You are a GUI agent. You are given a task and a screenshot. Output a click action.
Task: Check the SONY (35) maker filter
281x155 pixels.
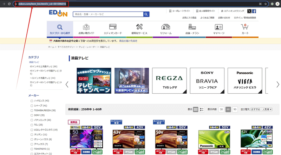pos(32,115)
